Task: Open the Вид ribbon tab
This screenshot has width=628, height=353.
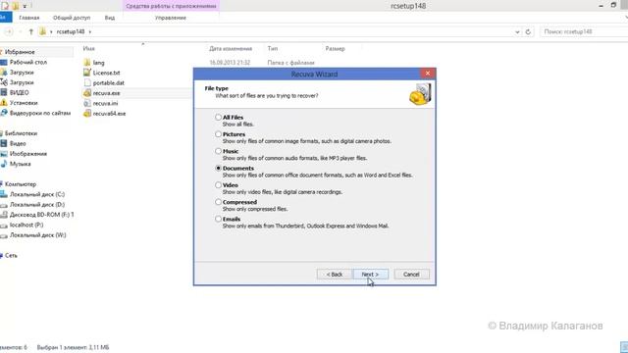Action: pyautogui.click(x=110, y=18)
